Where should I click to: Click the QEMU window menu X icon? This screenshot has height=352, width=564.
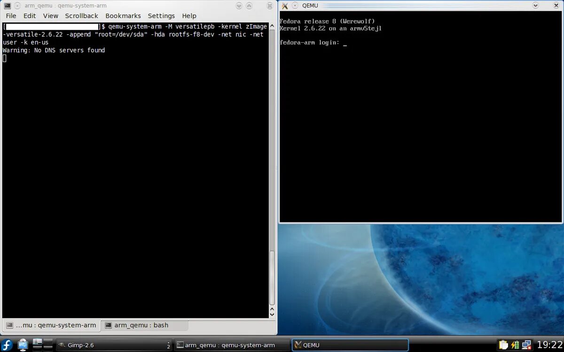pyautogui.click(x=284, y=6)
